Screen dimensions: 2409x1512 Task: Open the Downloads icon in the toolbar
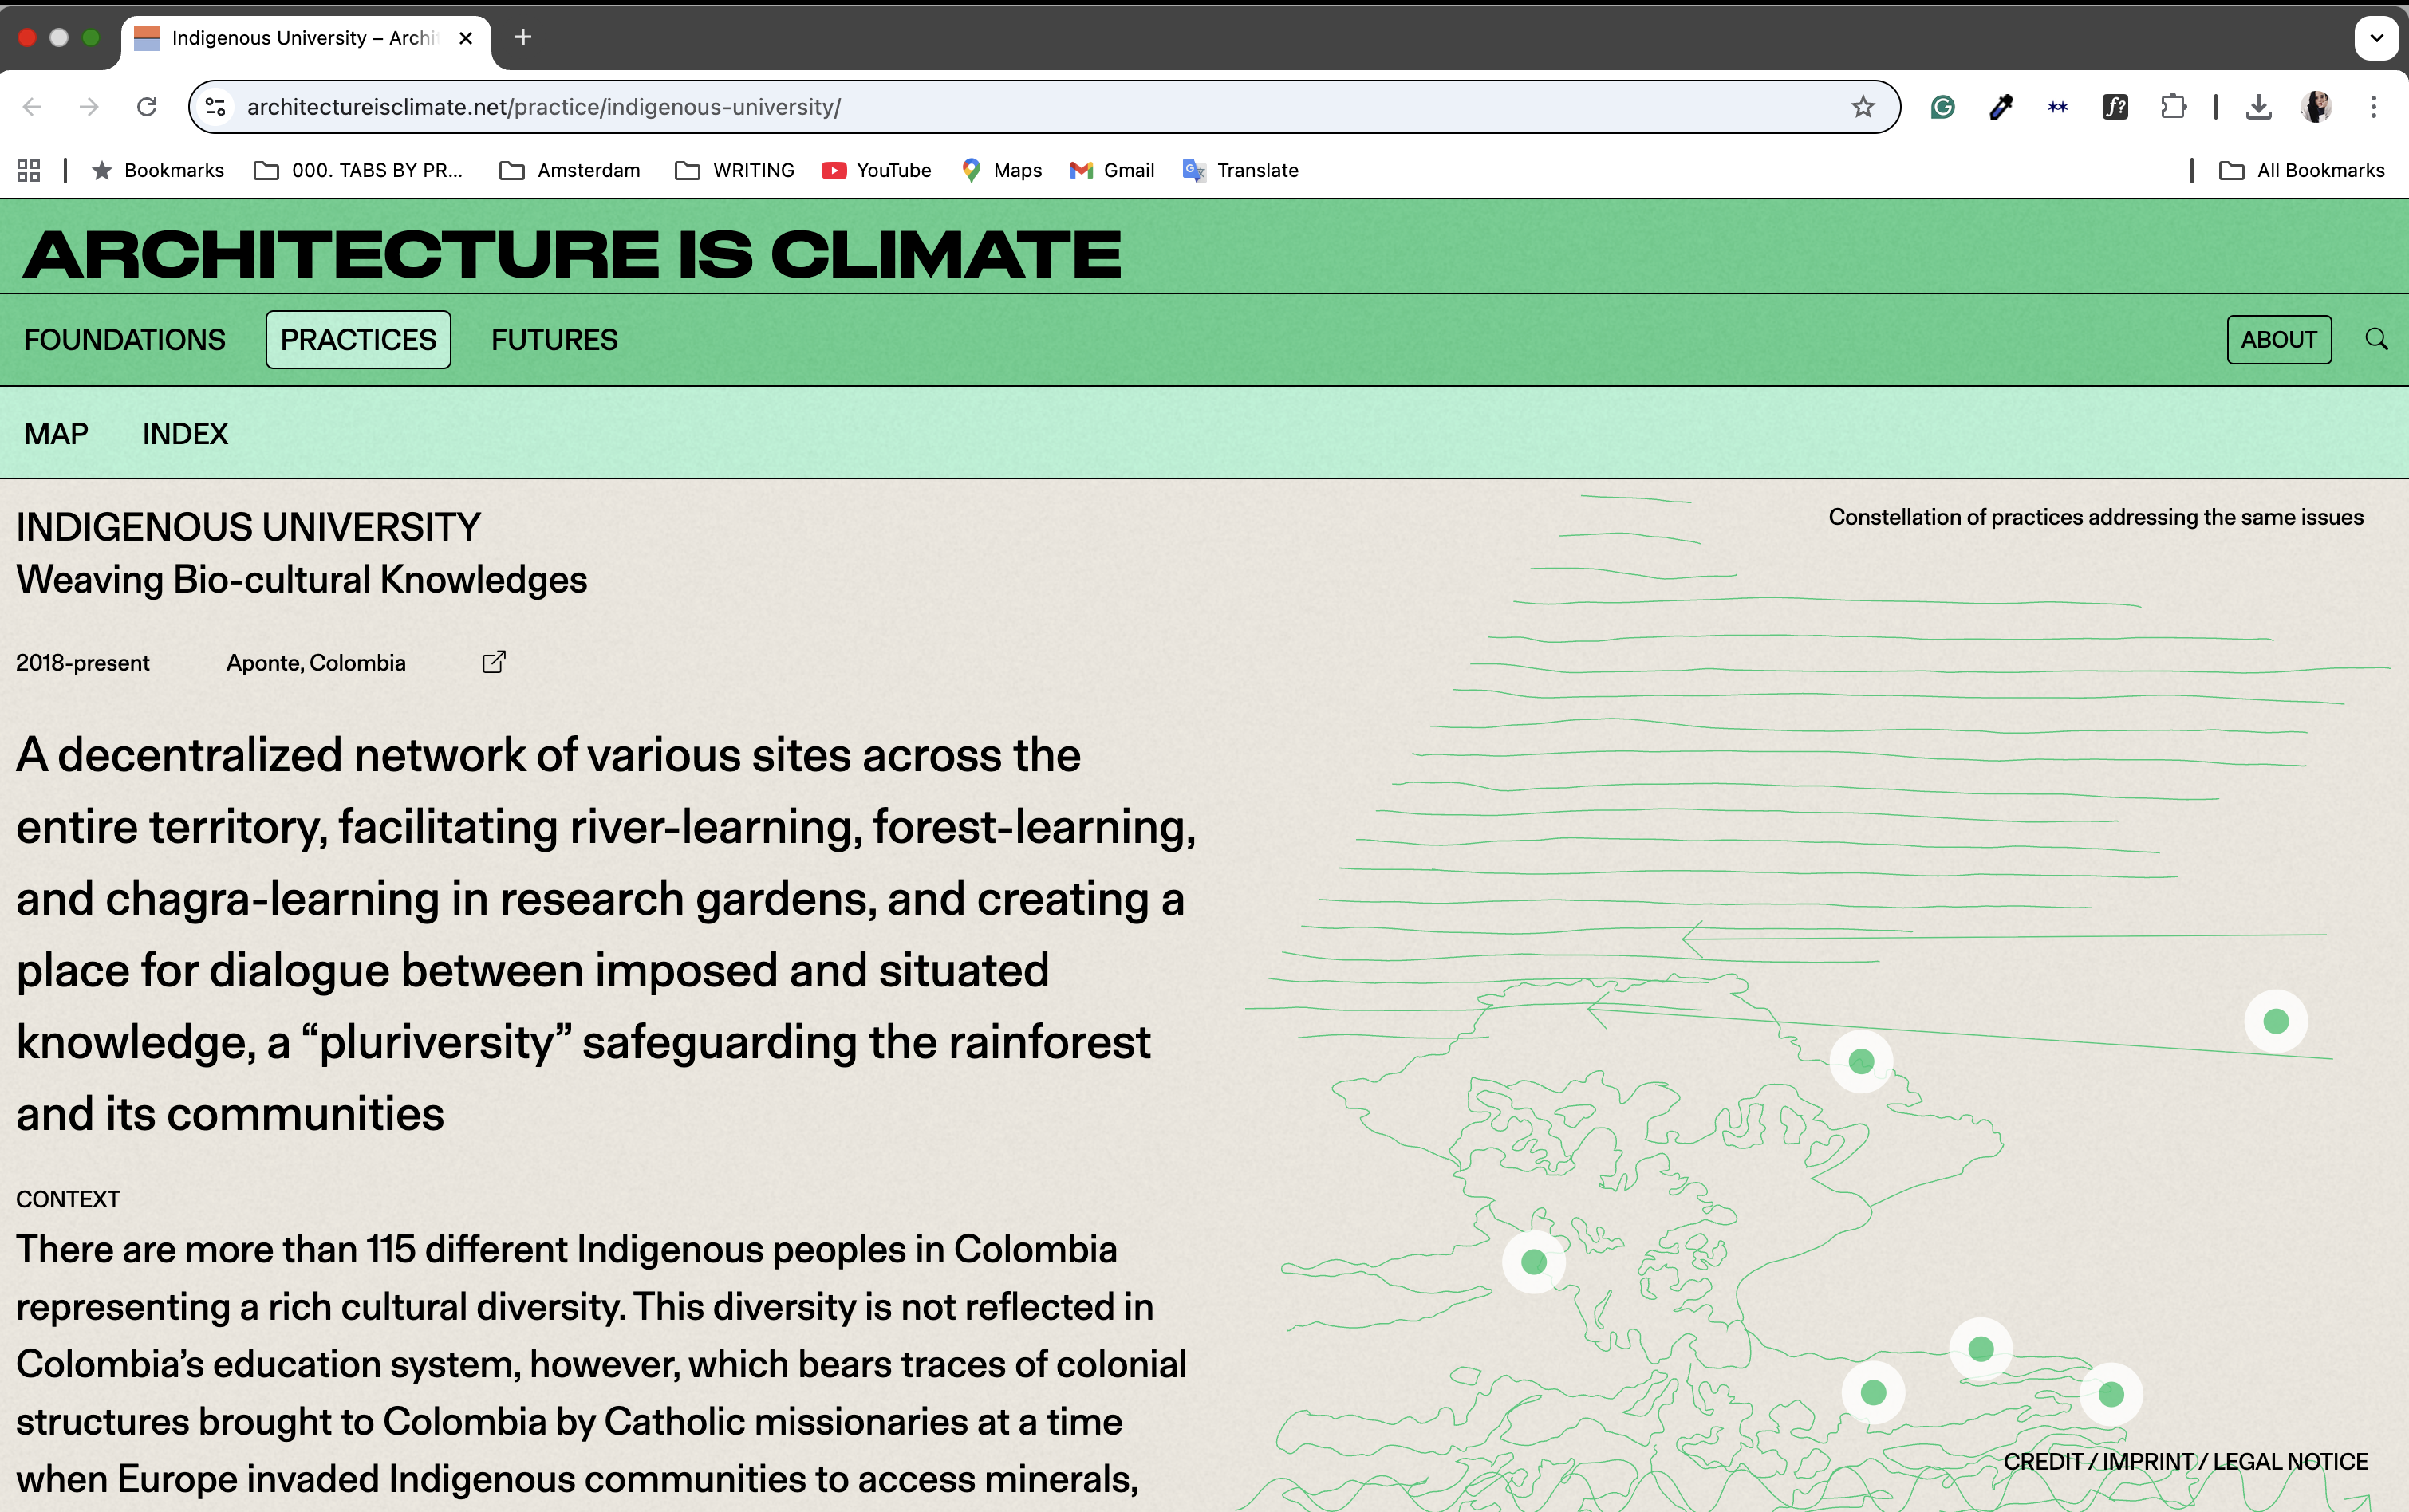[x=2258, y=107]
